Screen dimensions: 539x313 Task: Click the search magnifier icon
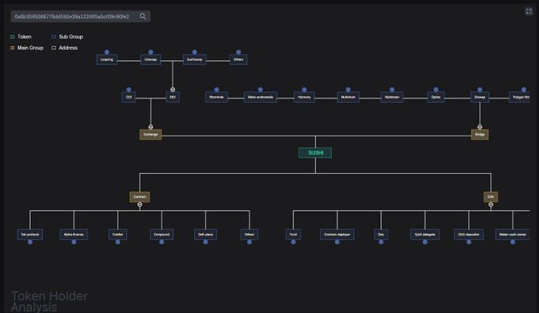(x=142, y=16)
